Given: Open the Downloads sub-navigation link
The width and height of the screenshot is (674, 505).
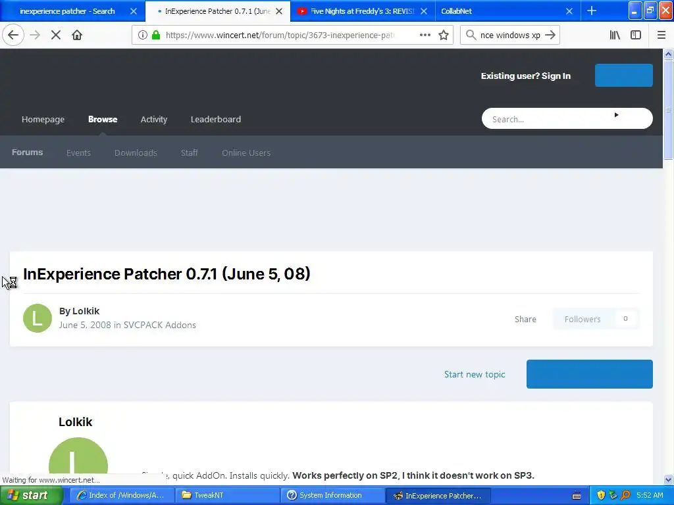Looking at the screenshot, I should [136, 153].
